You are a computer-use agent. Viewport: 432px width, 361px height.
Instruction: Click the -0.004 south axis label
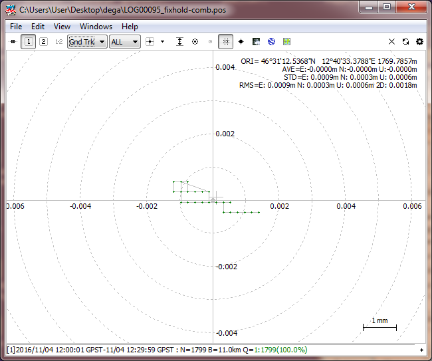tap(227, 333)
